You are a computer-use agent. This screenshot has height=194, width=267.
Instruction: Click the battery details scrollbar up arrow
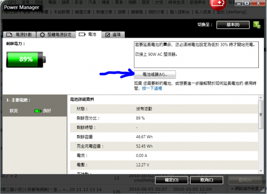[x=261, y=98]
